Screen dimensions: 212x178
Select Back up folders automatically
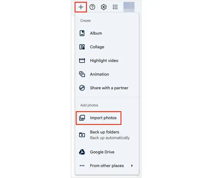(x=107, y=135)
